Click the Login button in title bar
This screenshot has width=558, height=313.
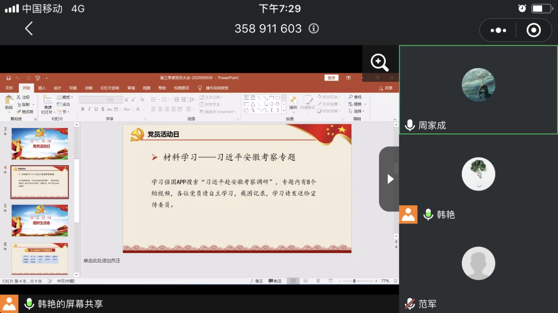331,78
